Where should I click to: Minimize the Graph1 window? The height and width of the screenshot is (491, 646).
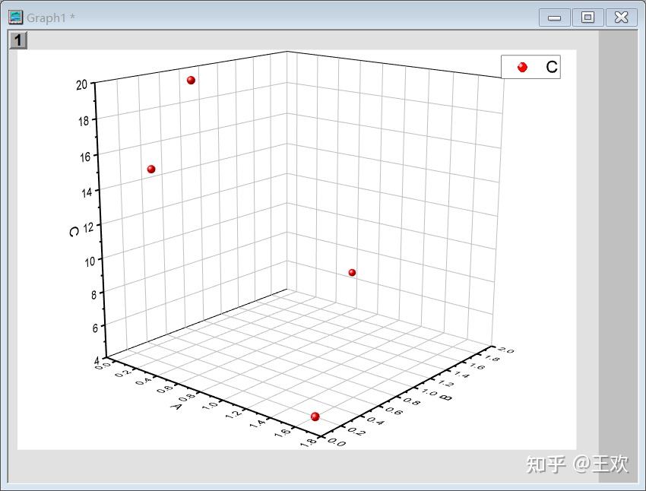[x=555, y=17]
